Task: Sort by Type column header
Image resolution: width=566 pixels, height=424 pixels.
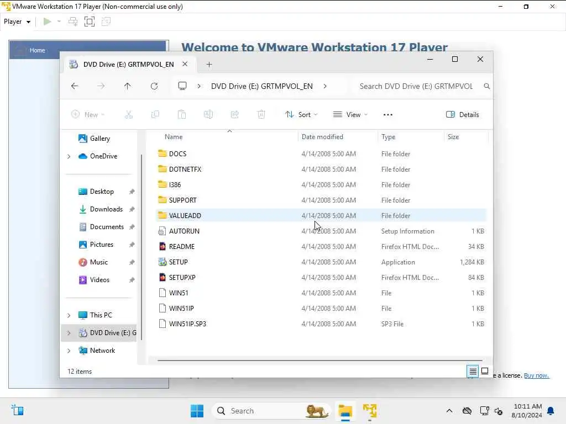Action: tap(411, 137)
